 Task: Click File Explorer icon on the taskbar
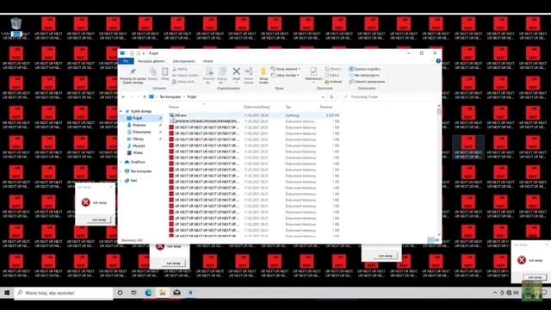coord(163,293)
